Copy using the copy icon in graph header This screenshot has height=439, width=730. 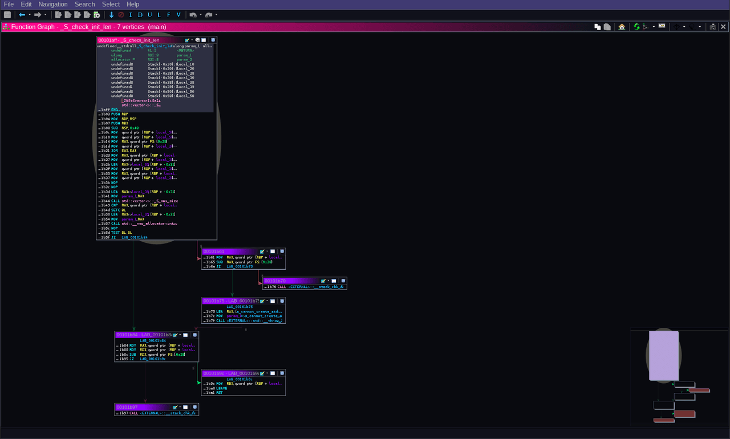[598, 27]
